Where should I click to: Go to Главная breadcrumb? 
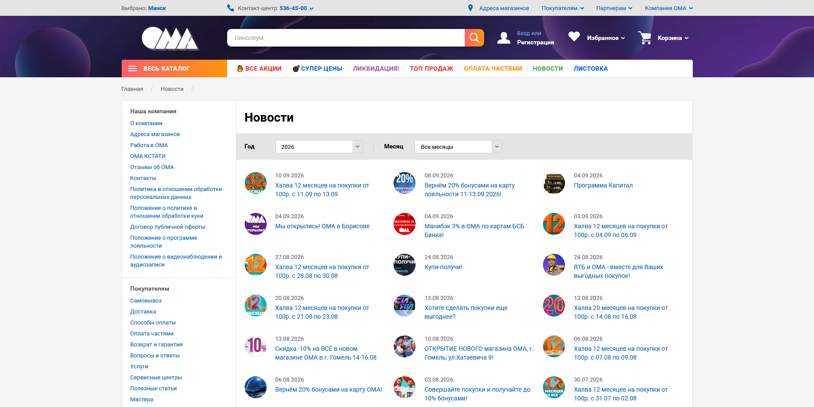[132, 89]
